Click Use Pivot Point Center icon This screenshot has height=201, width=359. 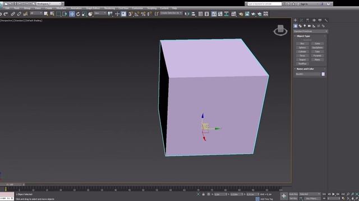(111, 14)
